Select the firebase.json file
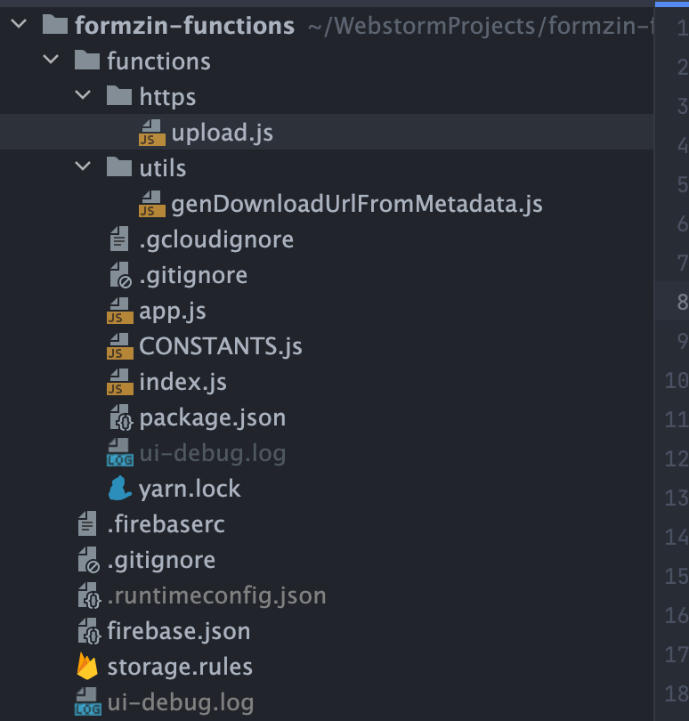Viewport: 689px width, 721px height. 178,631
